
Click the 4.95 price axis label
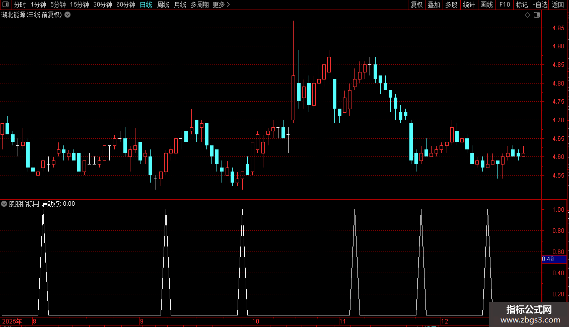558,28
